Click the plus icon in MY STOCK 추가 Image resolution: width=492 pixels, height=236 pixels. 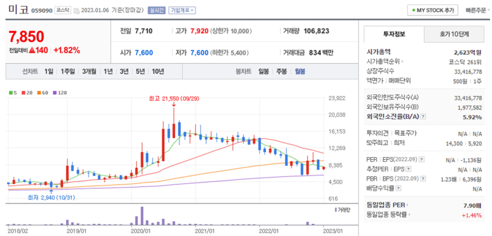(414, 10)
